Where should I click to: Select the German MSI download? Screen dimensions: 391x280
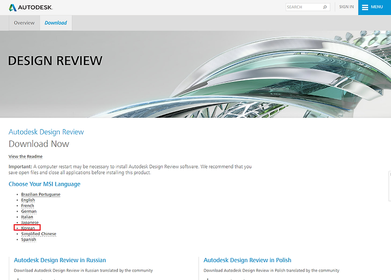(x=29, y=211)
